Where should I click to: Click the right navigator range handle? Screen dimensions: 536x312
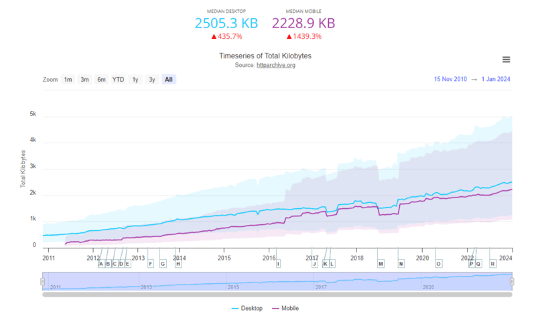tap(512, 281)
